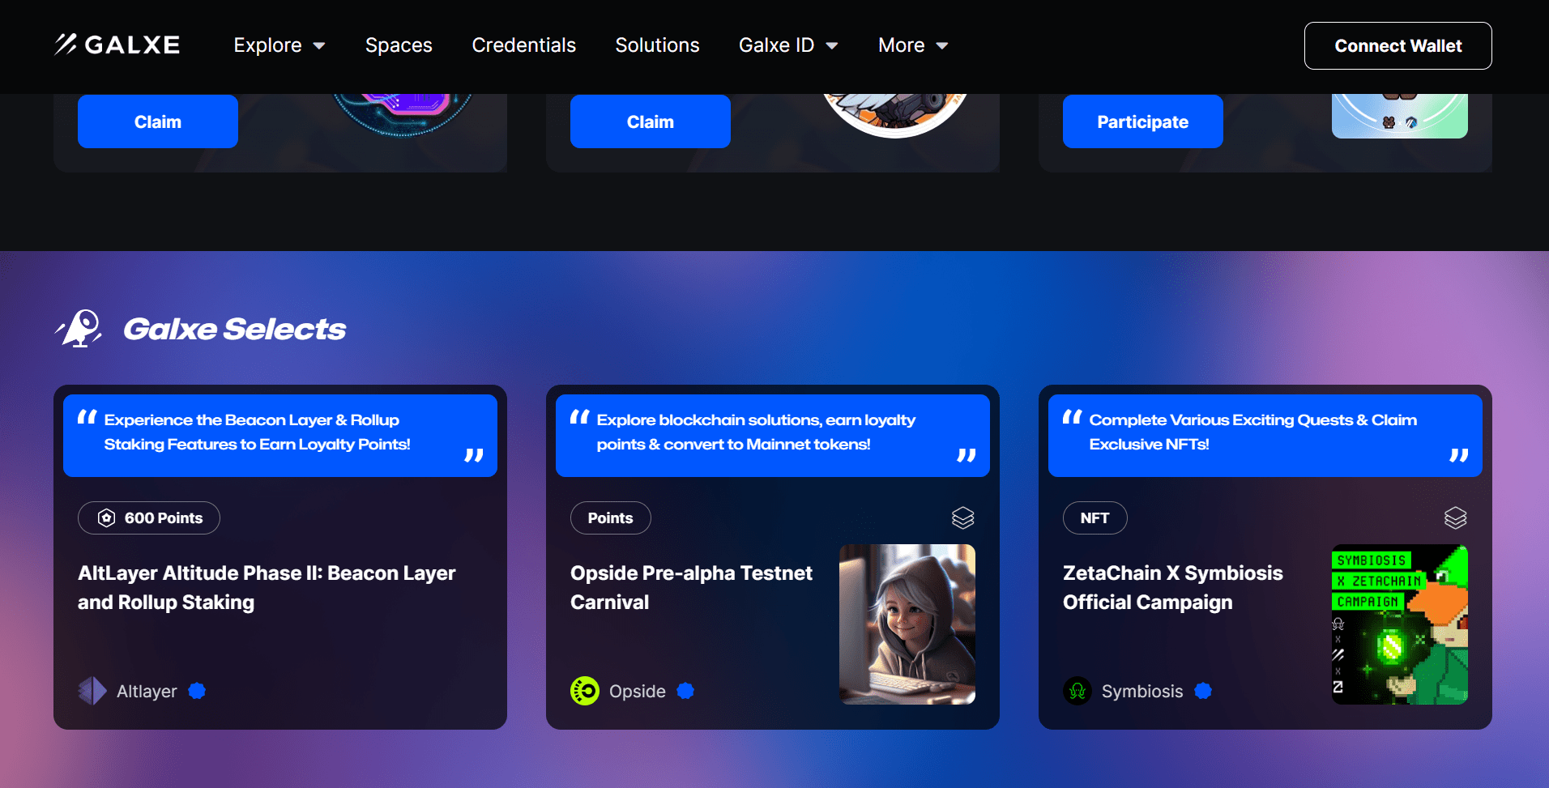Click the Opside verified badge
The height and width of the screenshot is (788, 1549).
(685, 691)
